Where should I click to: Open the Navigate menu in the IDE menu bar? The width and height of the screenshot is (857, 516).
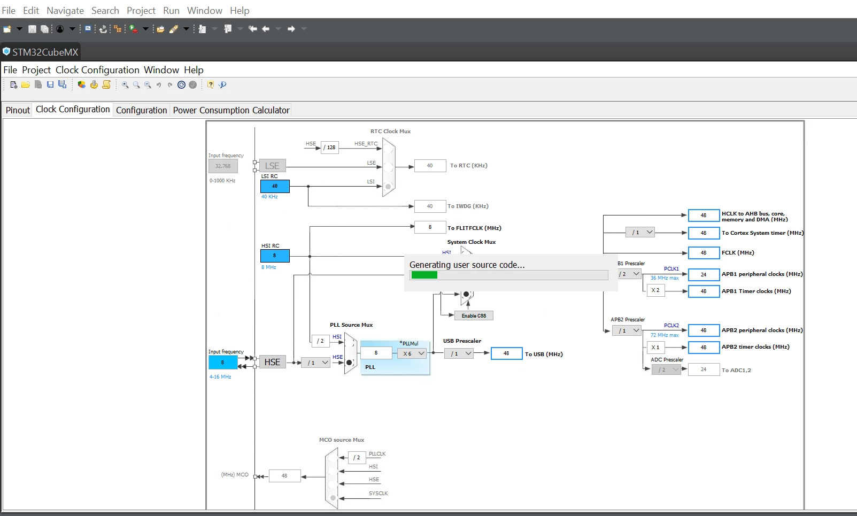click(x=65, y=11)
